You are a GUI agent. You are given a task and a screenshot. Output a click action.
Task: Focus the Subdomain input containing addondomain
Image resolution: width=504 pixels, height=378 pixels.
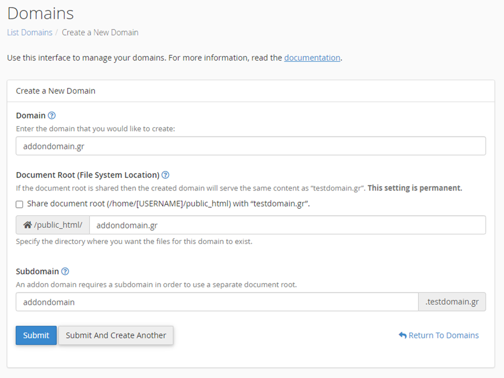click(216, 302)
